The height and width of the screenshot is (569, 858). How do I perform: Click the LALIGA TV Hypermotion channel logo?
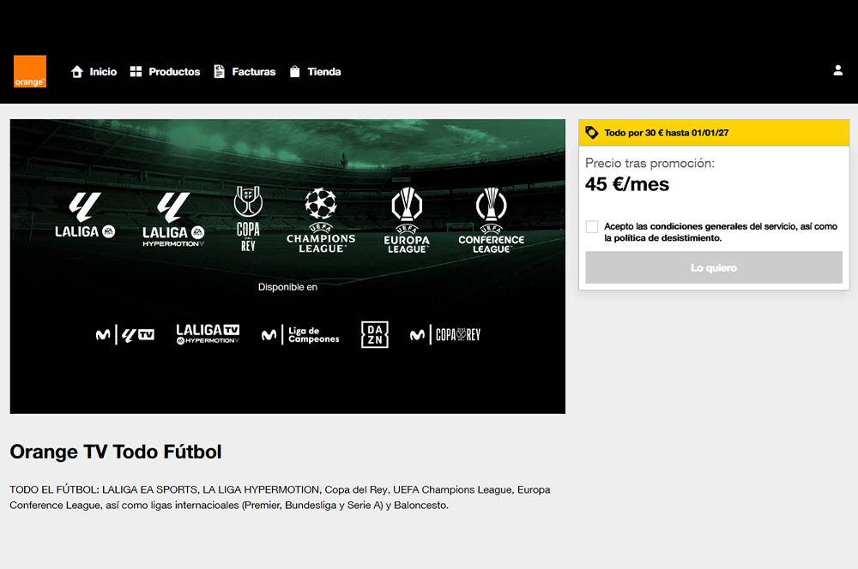(208, 334)
